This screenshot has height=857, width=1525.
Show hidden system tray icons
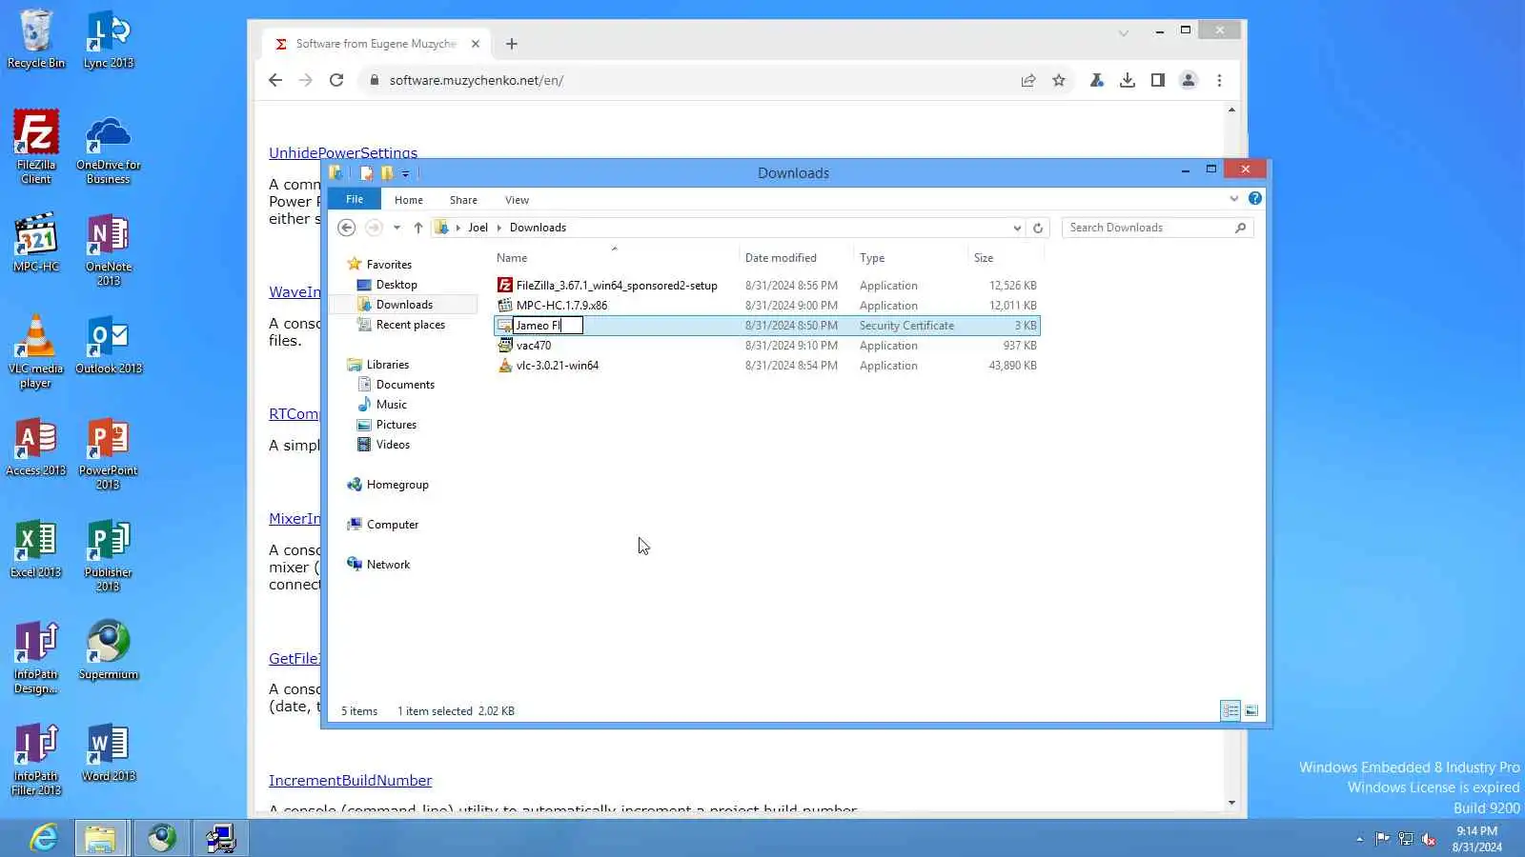[x=1359, y=839]
